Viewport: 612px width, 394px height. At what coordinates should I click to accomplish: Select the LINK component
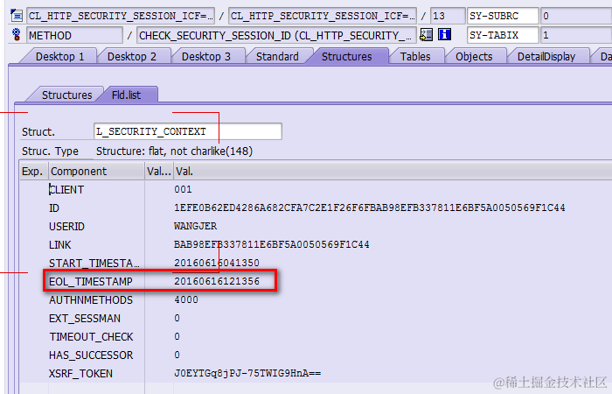tap(59, 244)
